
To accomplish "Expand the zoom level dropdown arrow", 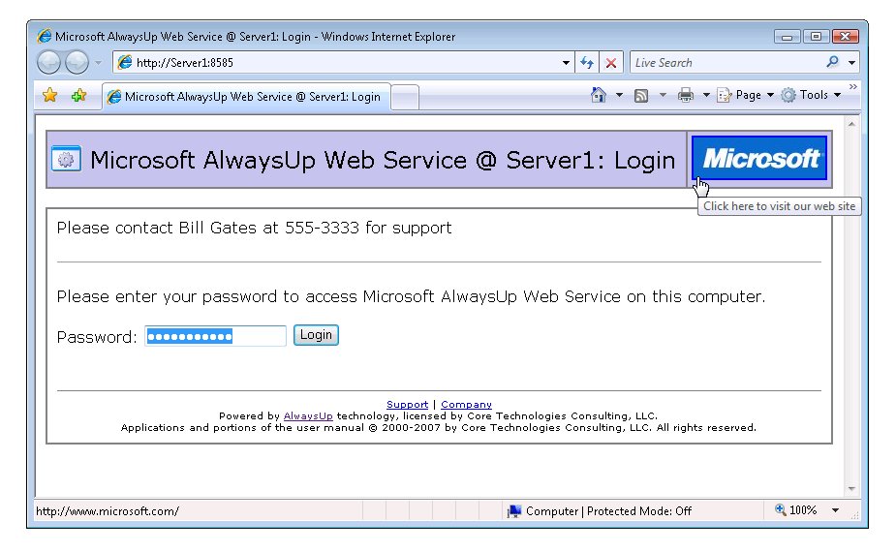I will 835,510.
